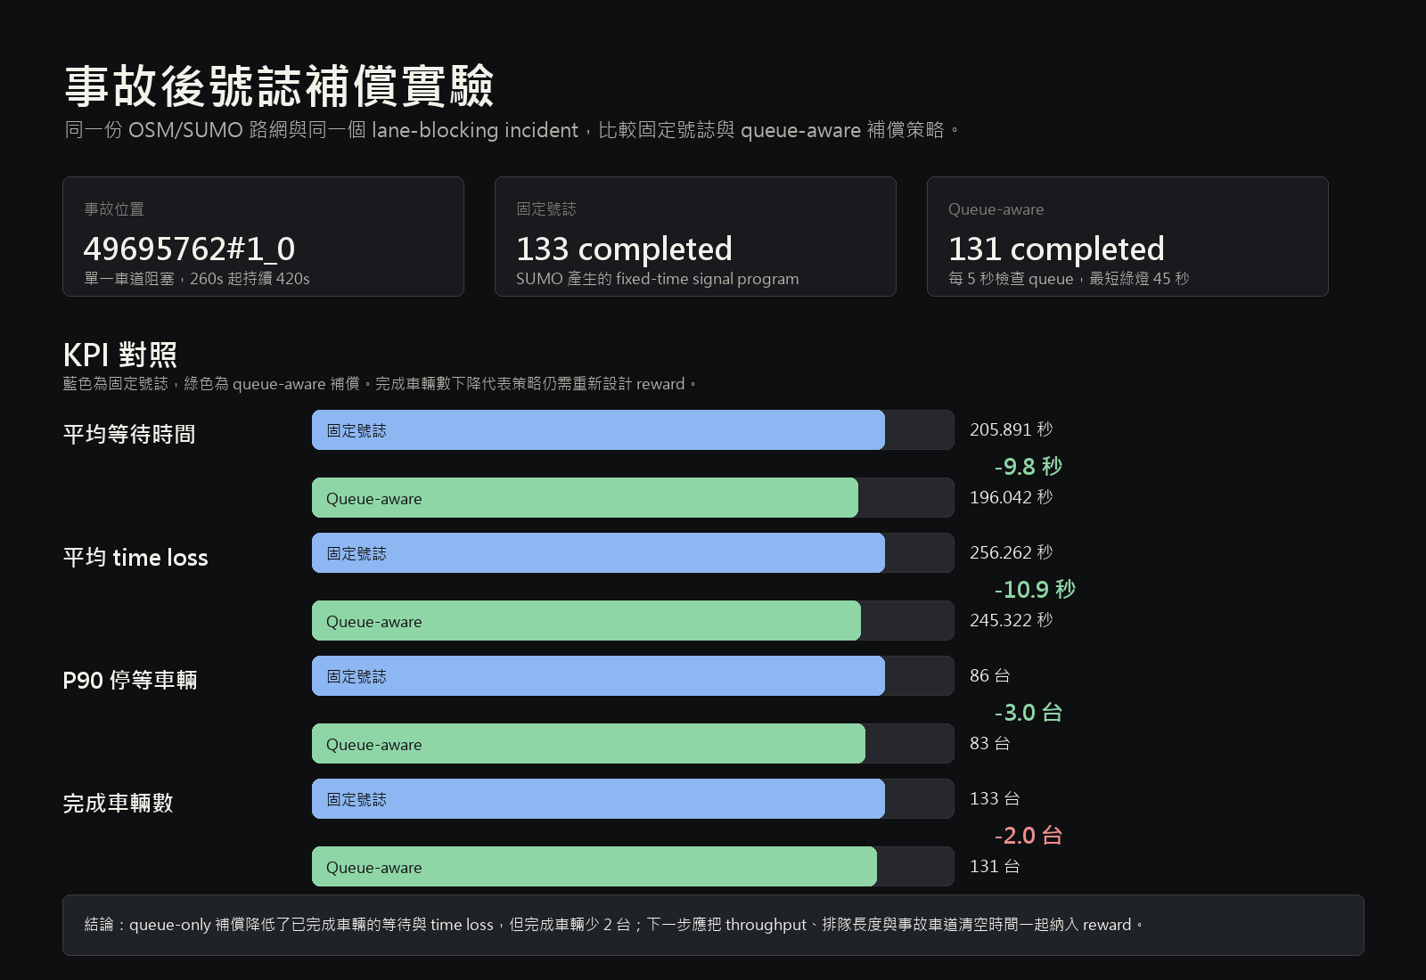The height and width of the screenshot is (980, 1426).
Task: Click the KPI 對照 section heading
Action: click(119, 355)
